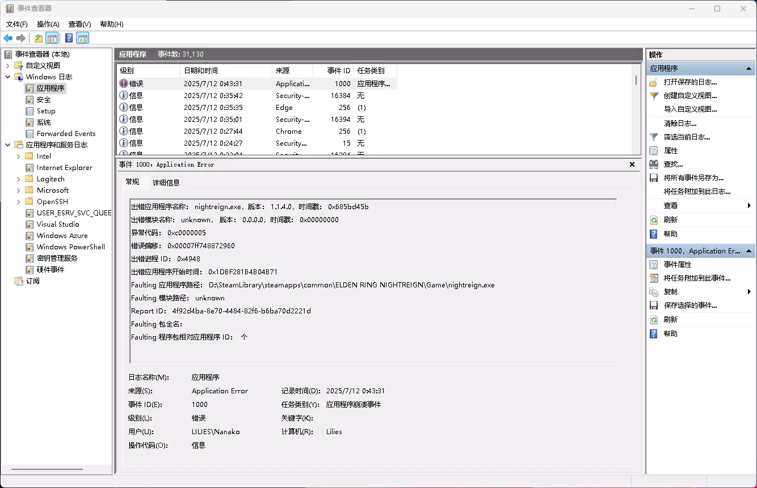Collapse the 应用程序和服务日志 tree node
Image resolution: width=757 pixels, height=488 pixels.
[8, 145]
